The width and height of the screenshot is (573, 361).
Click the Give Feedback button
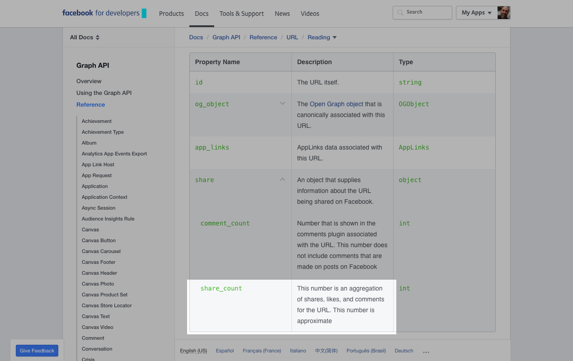37,351
